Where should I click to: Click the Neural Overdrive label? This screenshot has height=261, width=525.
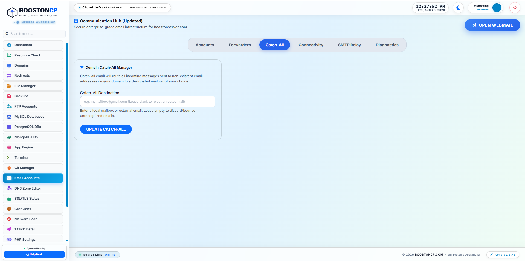click(x=38, y=22)
